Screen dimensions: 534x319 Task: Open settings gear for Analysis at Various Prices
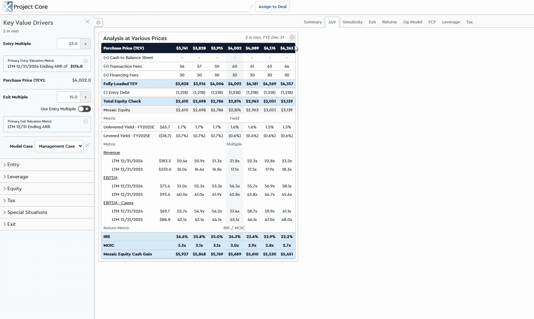click(x=292, y=37)
